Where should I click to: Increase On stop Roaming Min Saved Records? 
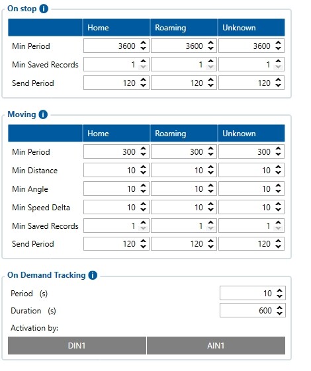click(210, 62)
